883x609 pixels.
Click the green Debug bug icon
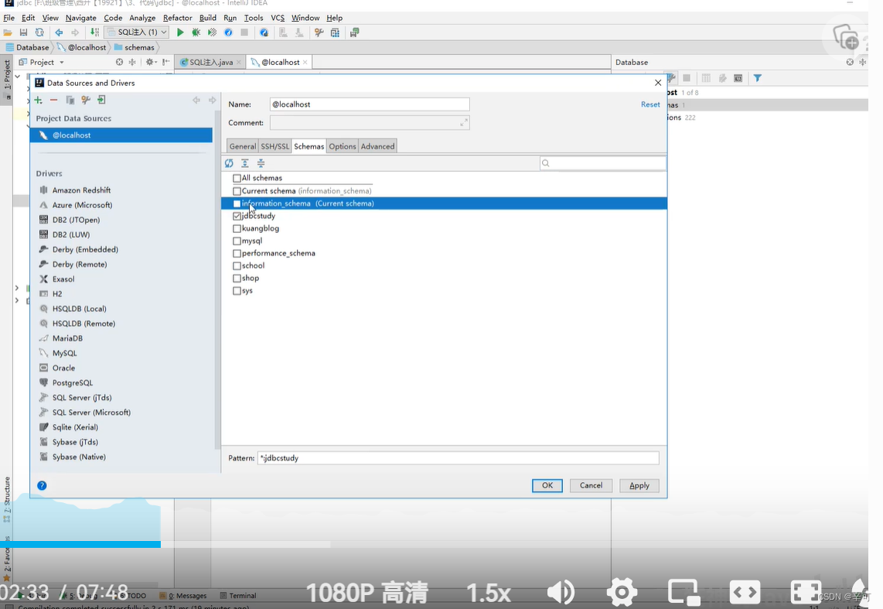[196, 33]
